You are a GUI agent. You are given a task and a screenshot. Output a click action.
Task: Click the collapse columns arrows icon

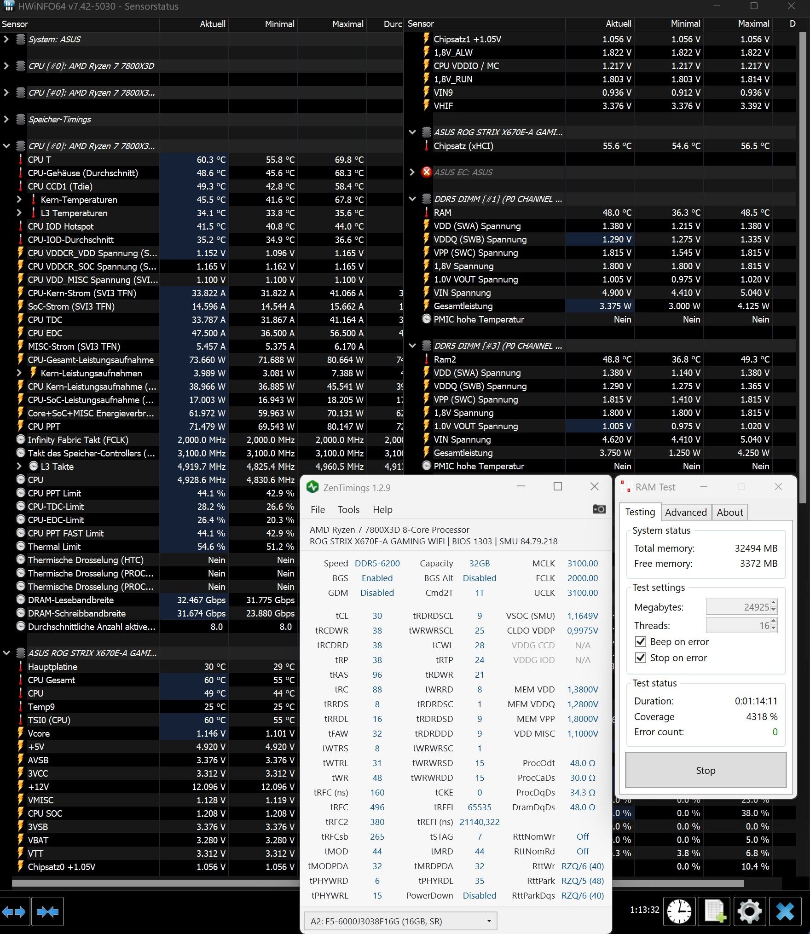tap(48, 911)
